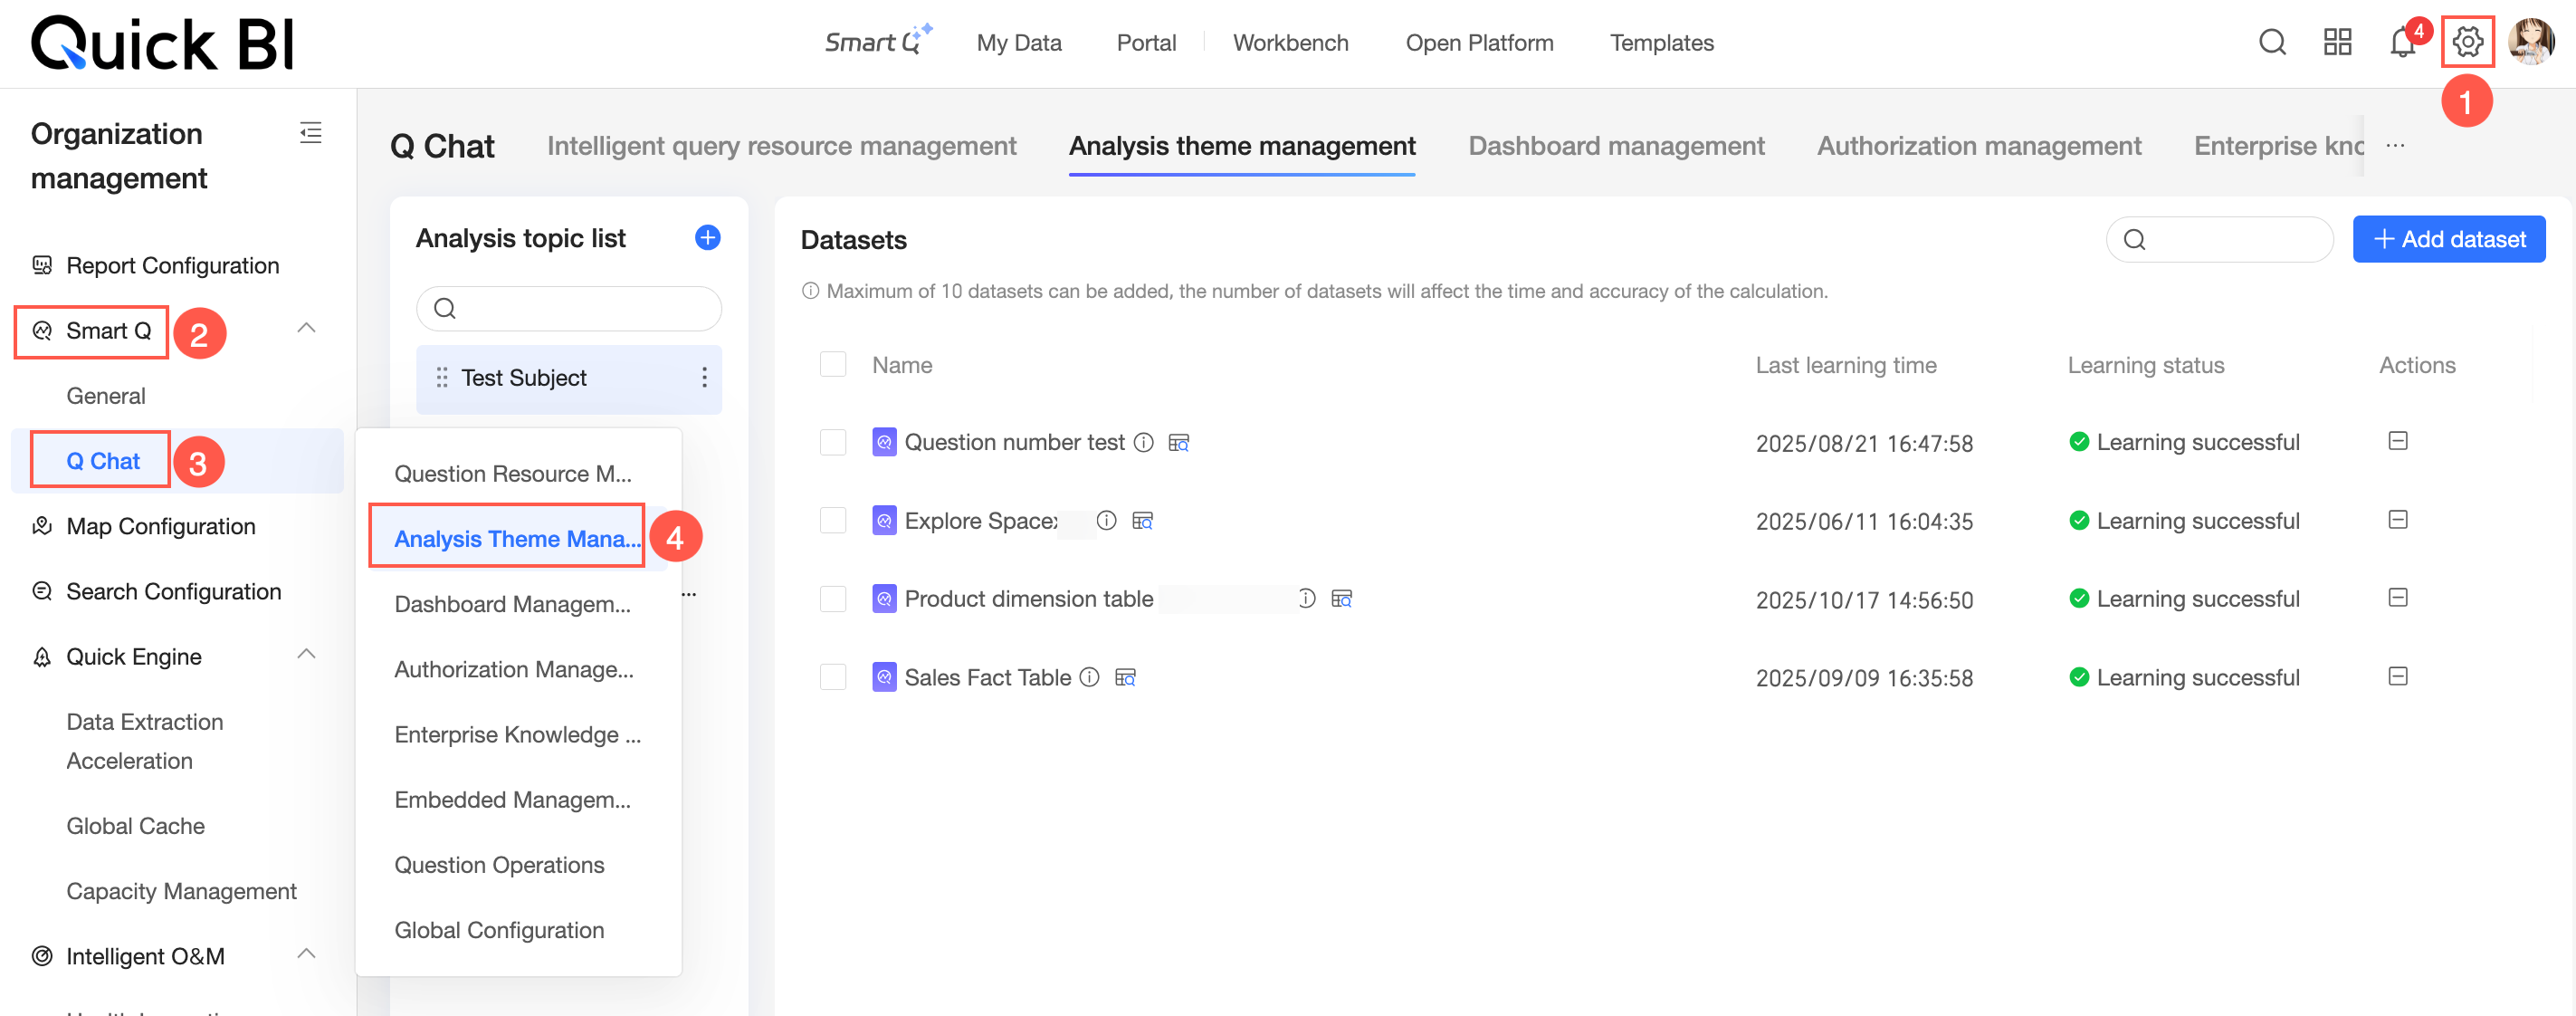Collapse the Quick Engine section chevron

point(306,654)
